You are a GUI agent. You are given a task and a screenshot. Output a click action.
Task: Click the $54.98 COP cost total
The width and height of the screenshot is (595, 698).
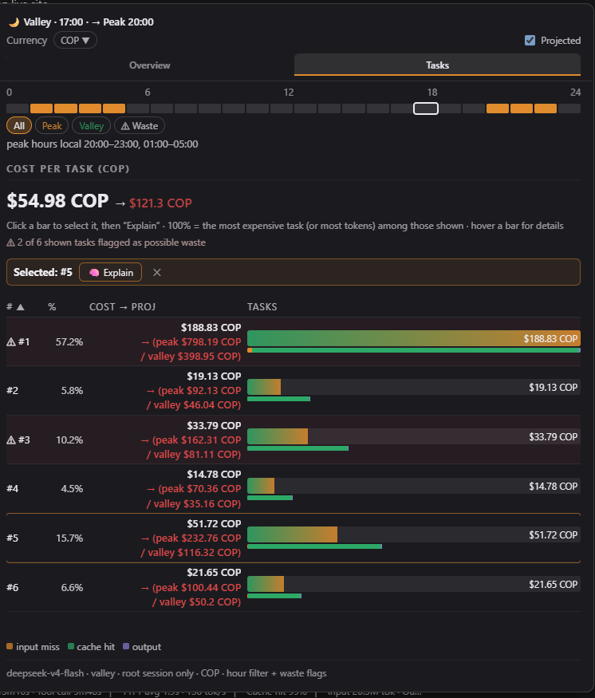pyautogui.click(x=57, y=201)
